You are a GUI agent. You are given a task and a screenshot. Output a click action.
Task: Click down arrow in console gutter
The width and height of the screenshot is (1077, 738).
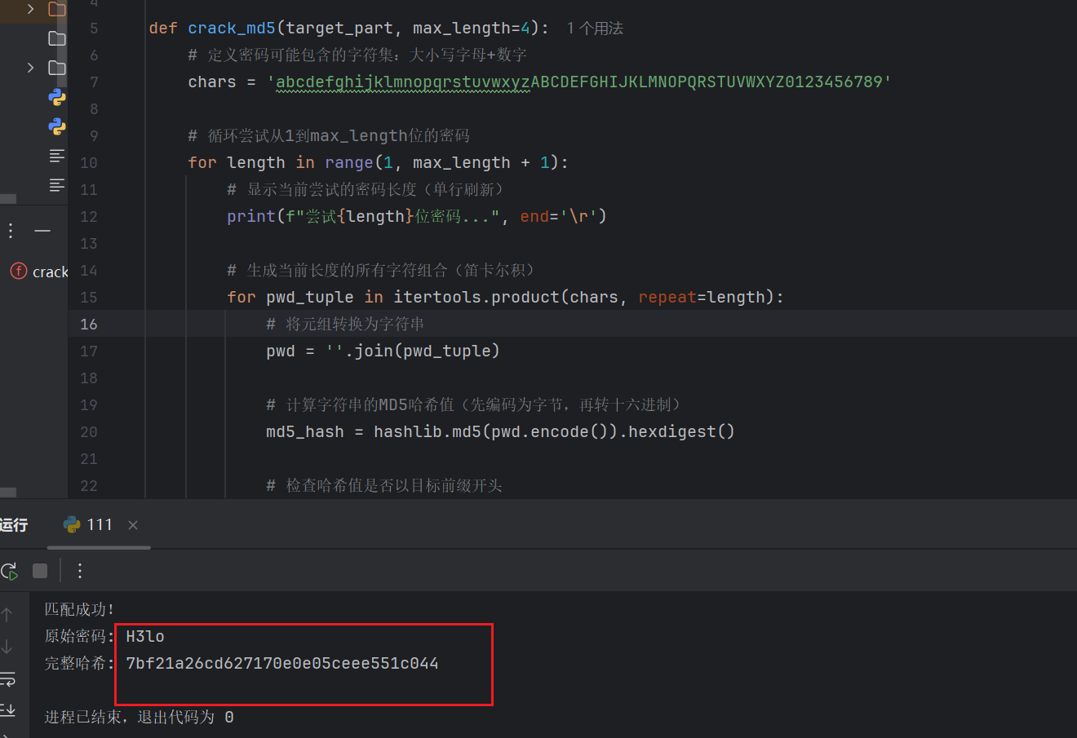(7, 647)
